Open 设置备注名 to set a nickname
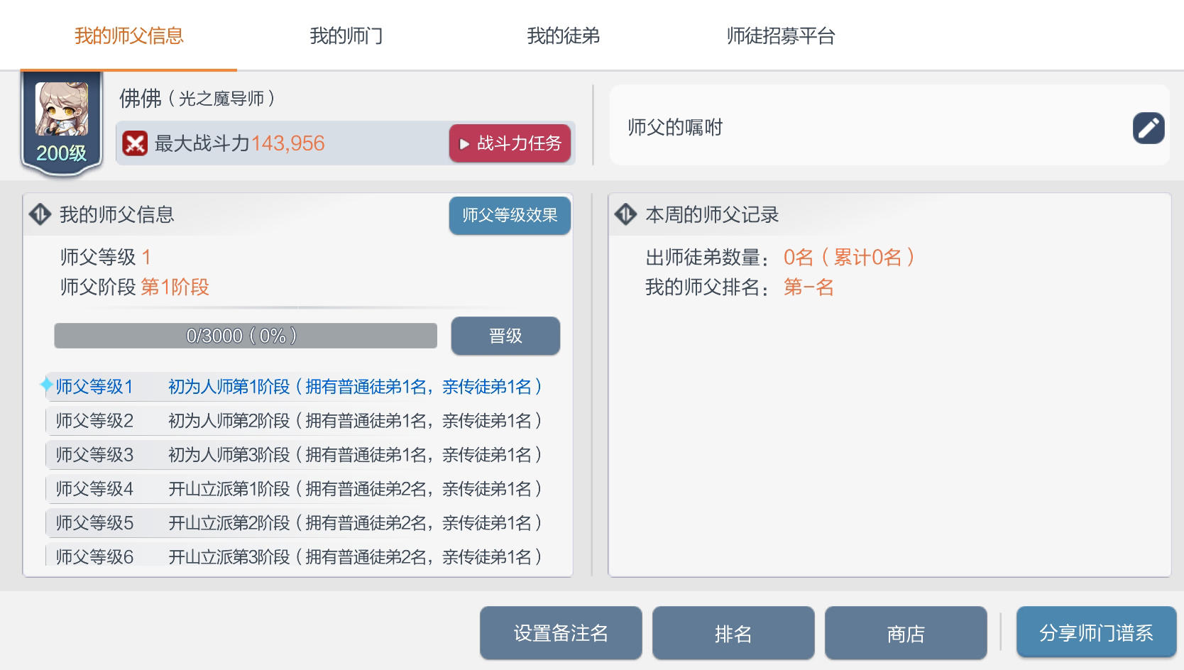 (x=560, y=632)
